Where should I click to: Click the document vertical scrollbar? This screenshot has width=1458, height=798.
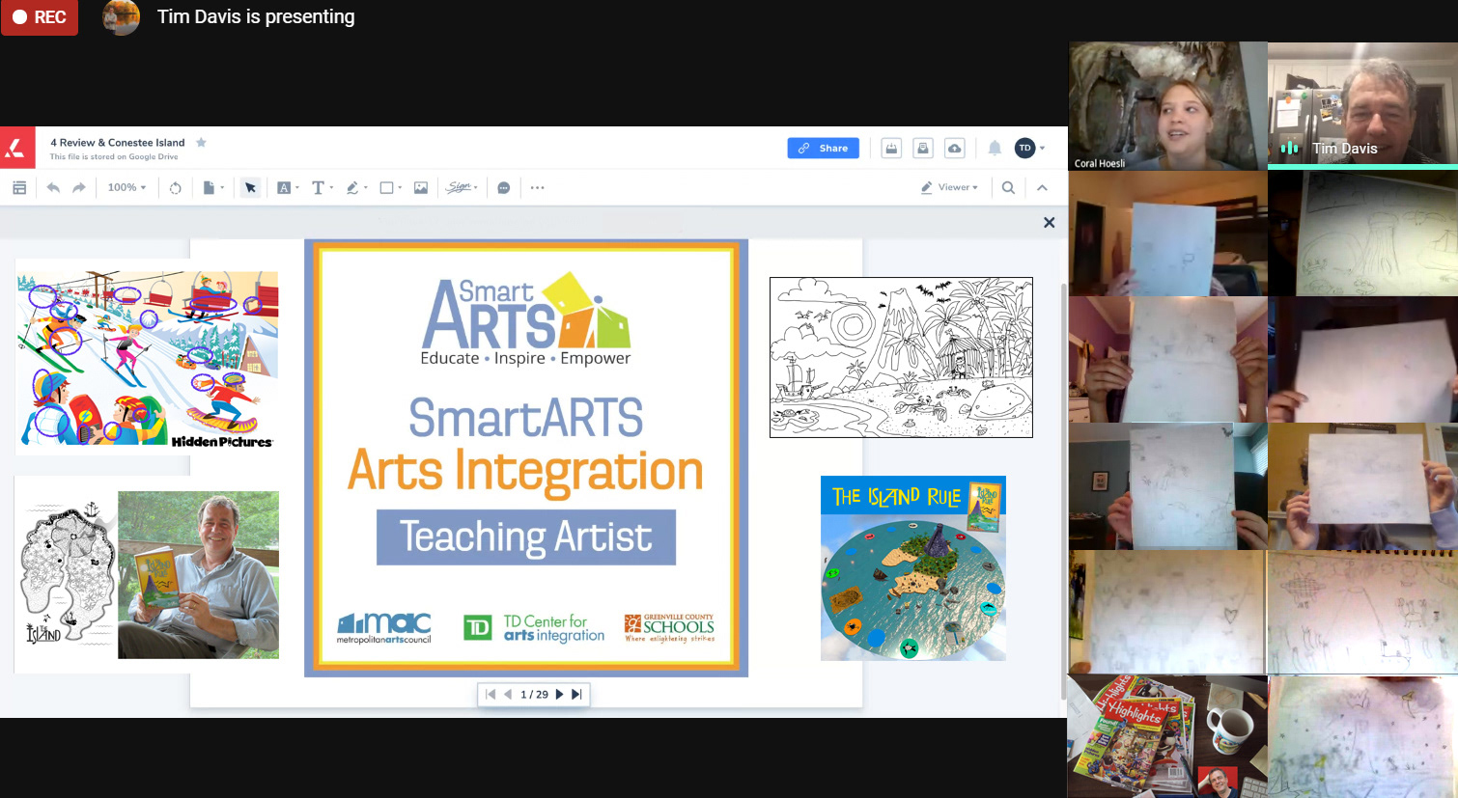click(x=1064, y=492)
